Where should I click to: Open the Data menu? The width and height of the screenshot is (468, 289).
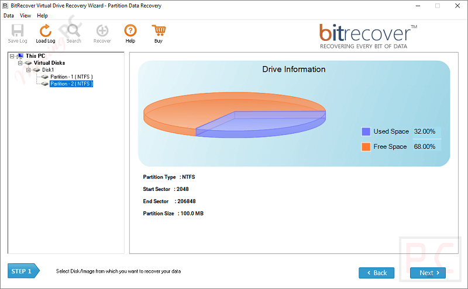pyautogui.click(x=9, y=16)
